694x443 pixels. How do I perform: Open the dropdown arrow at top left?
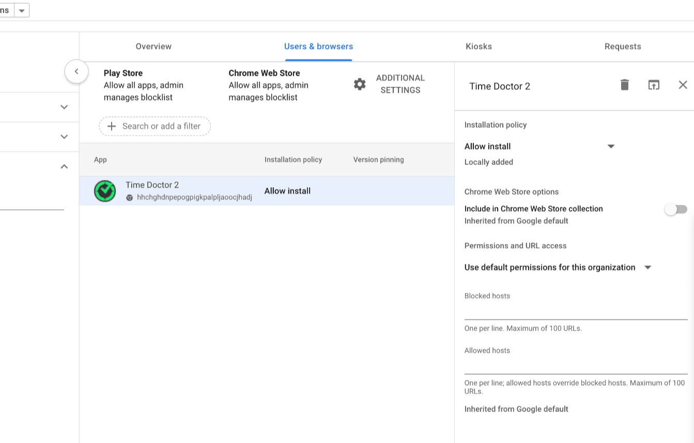[x=22, y=10]
